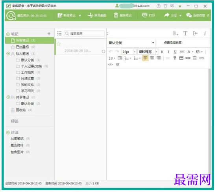The width and height of the screenshot is (218, 192).
Task: Collapse the 共享笔记 tree node
Action: pos(8,97)
